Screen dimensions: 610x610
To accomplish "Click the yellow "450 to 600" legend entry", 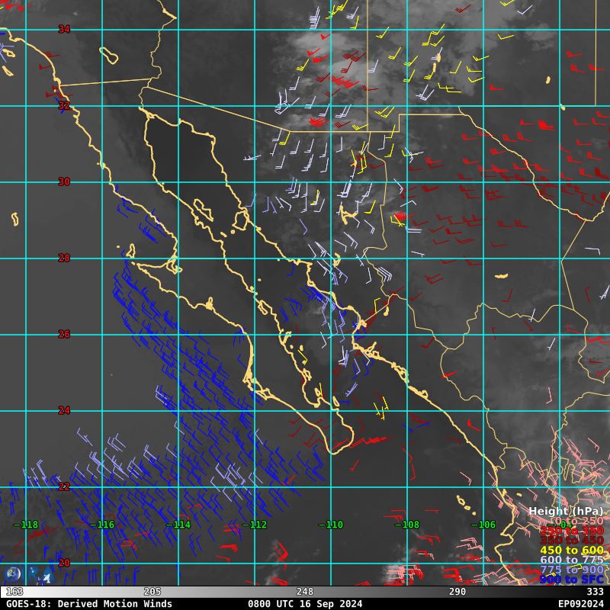I will pyautogui.click(x=571, y=551).
